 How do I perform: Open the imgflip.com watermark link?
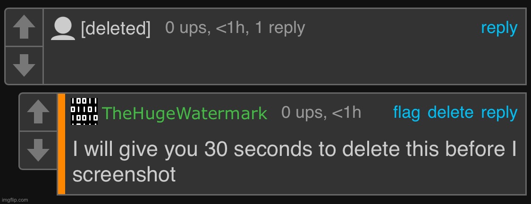click(x=15, y=200)
